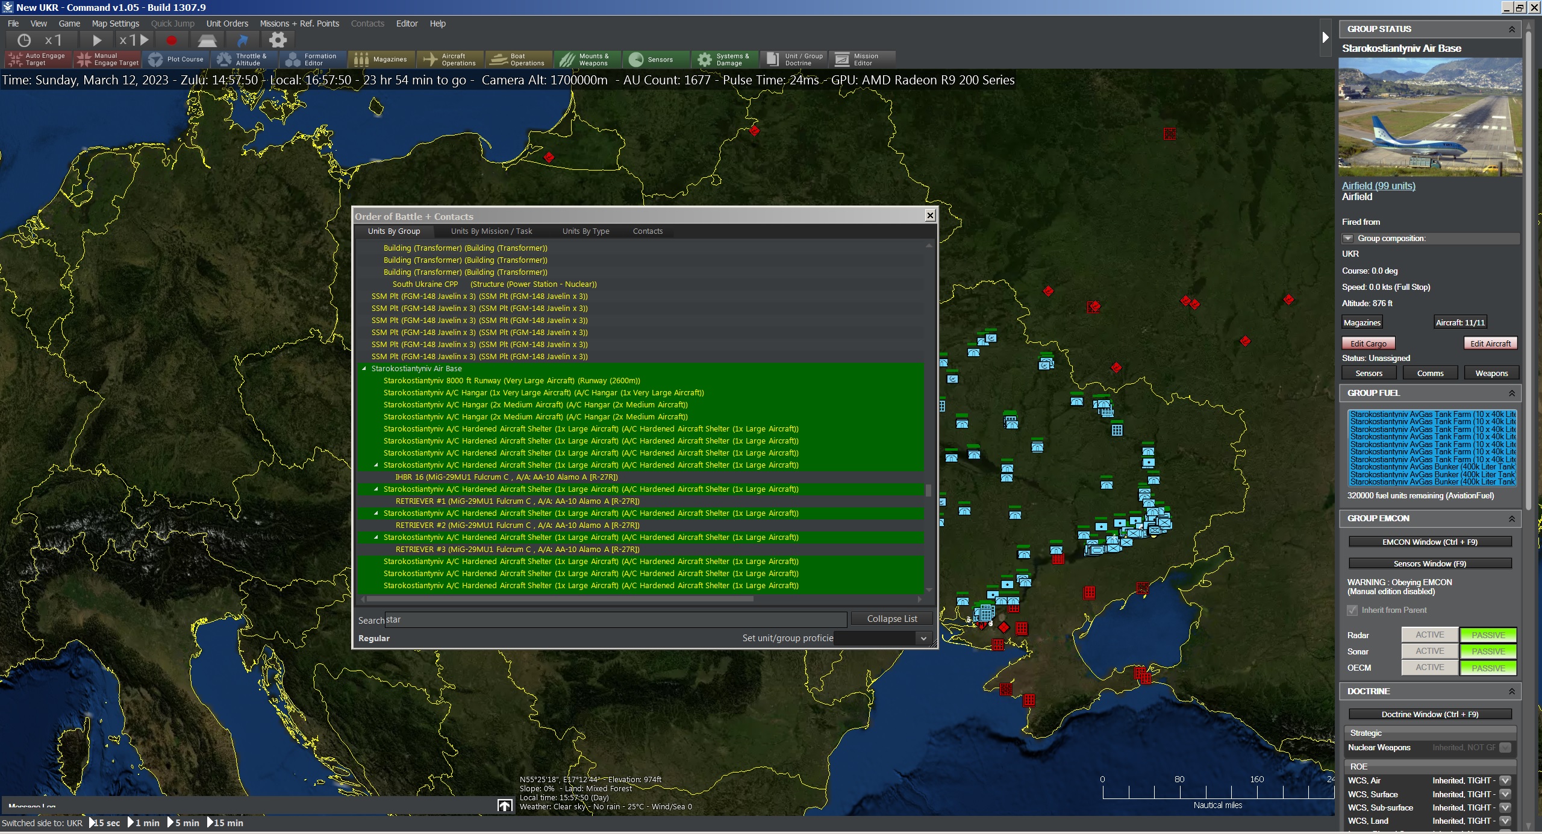The width and height of the screenshot is (1542, 834).
Task: Switch to Units By Type tab
Action: click(x=585, y=231)
